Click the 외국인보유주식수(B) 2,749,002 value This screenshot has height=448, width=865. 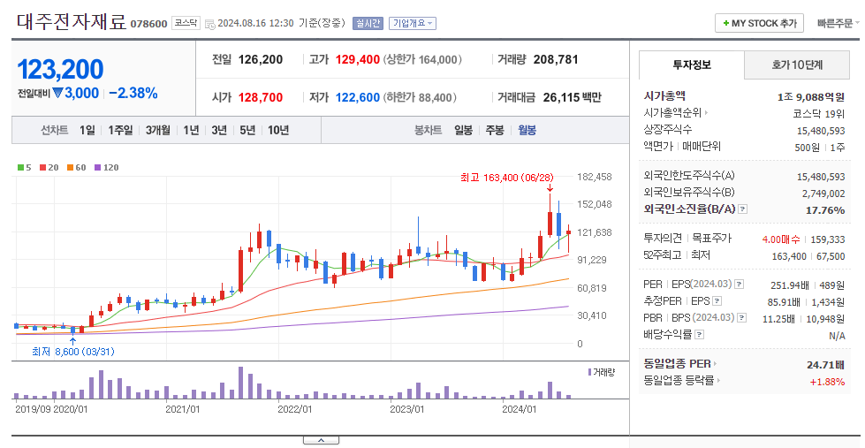point(823,194)
